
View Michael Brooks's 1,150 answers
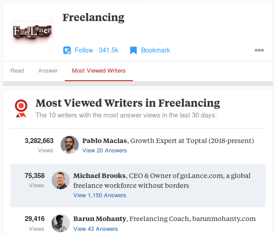point(100,195)
